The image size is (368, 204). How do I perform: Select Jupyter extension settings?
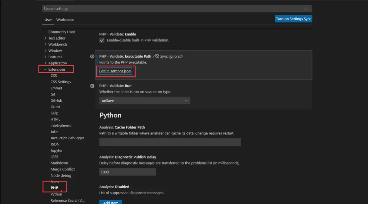(x=57, y=150)
